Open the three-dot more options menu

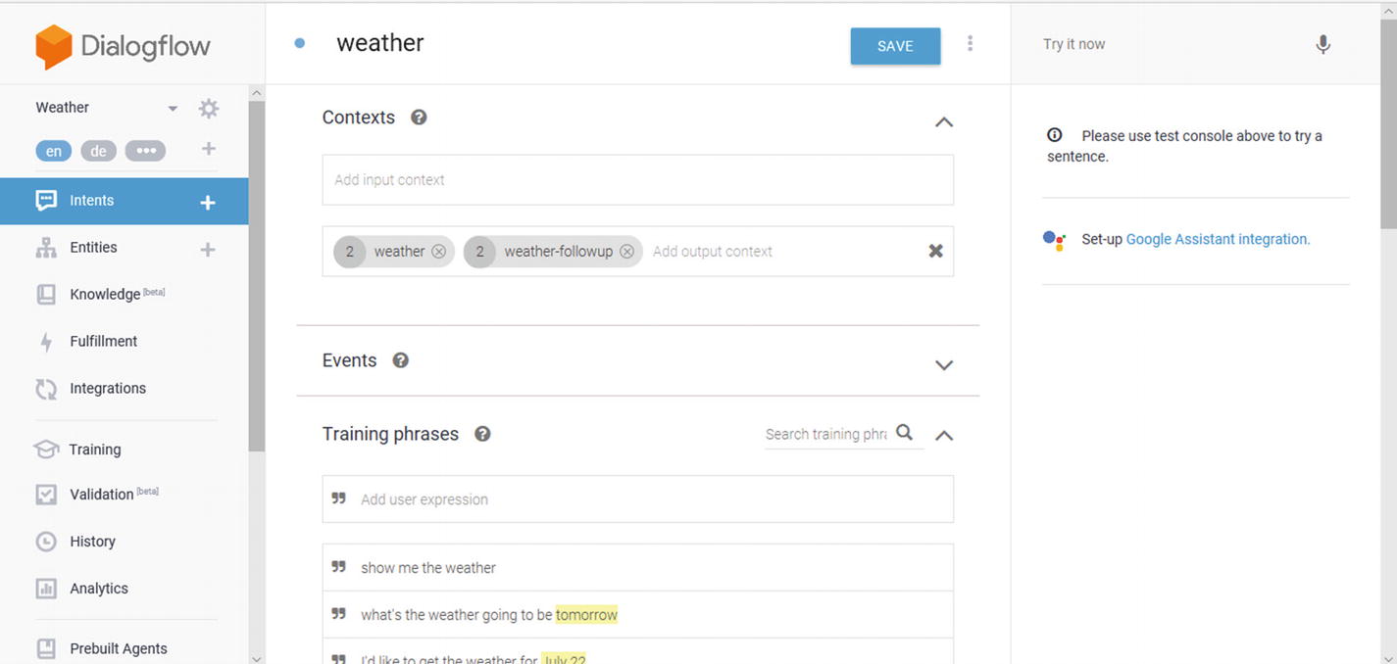970,44
